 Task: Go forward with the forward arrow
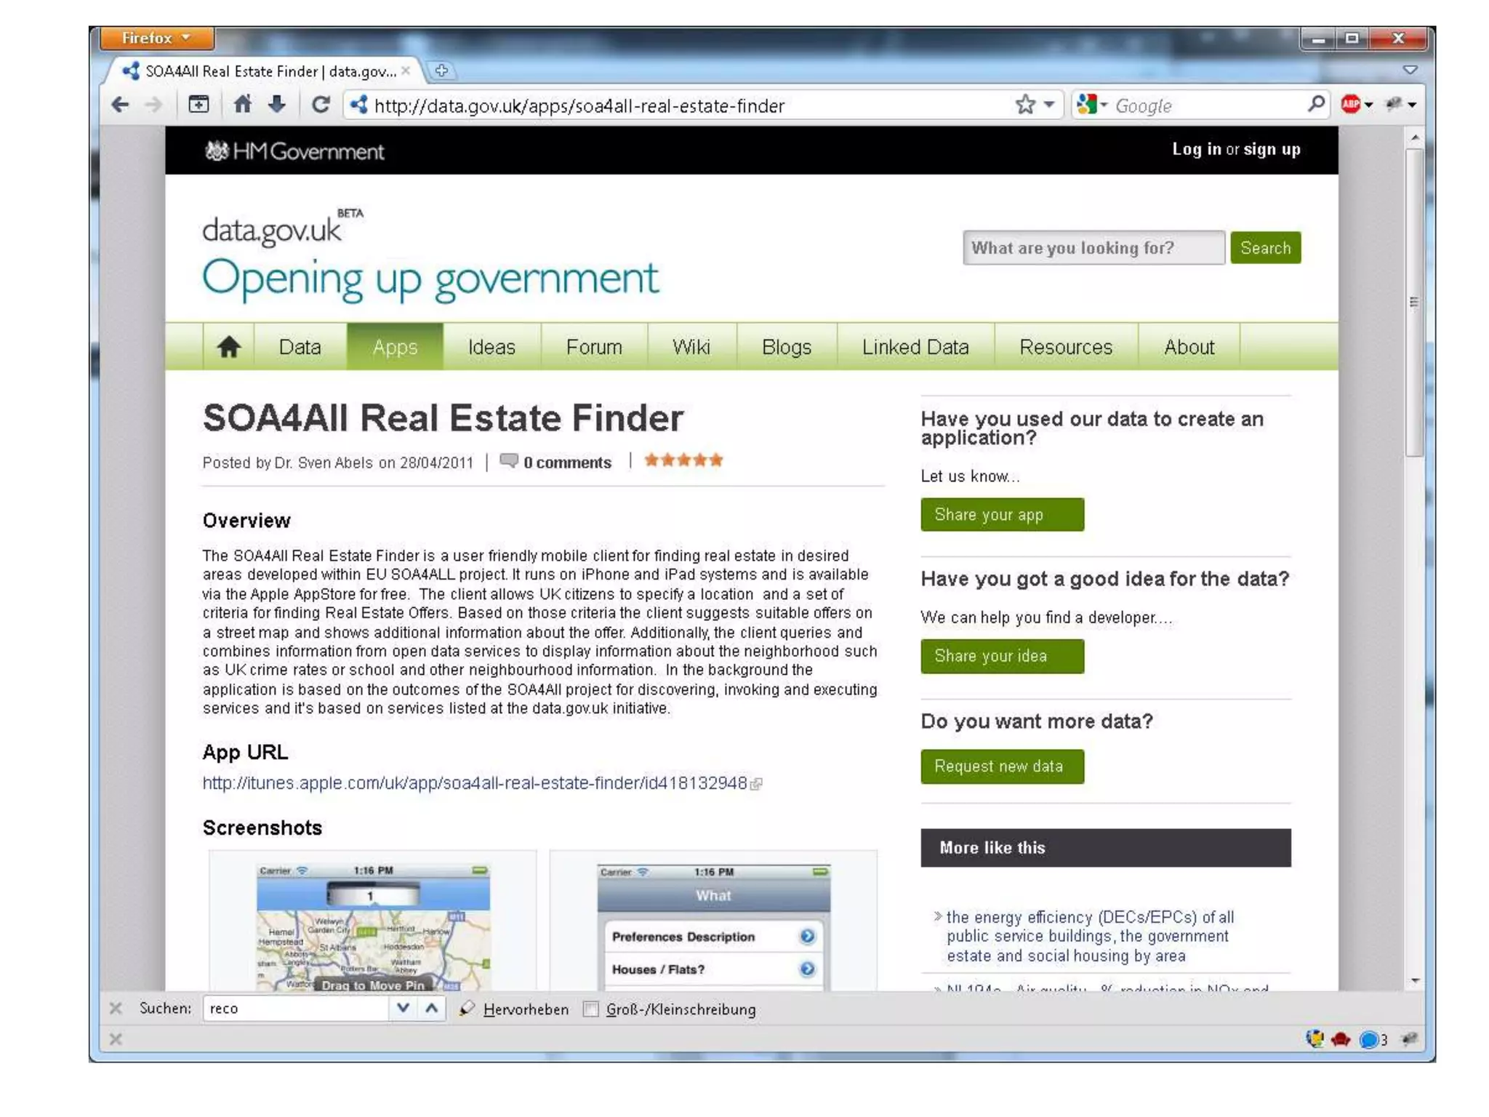153,105
